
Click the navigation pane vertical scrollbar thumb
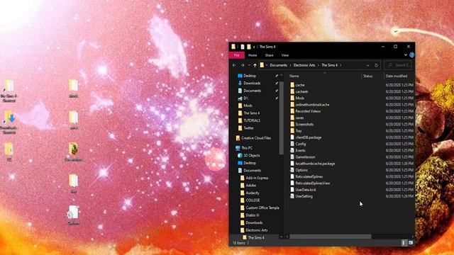281,118
